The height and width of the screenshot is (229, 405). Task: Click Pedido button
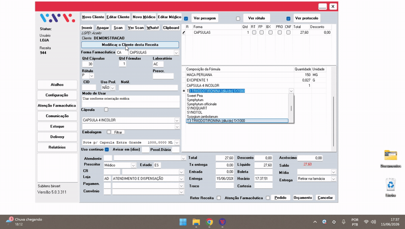(280, 198)
